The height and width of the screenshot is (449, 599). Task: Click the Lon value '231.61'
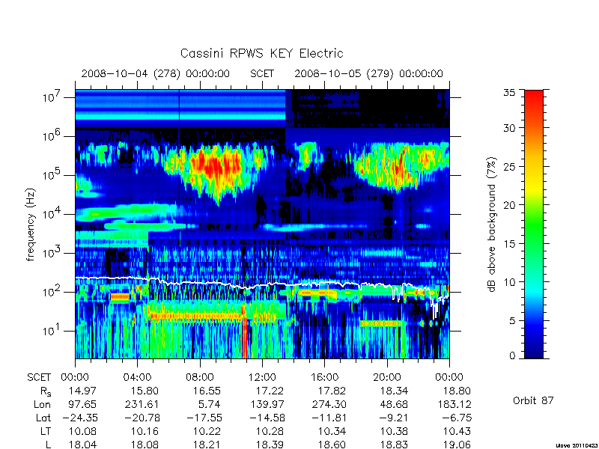(142, 404)
